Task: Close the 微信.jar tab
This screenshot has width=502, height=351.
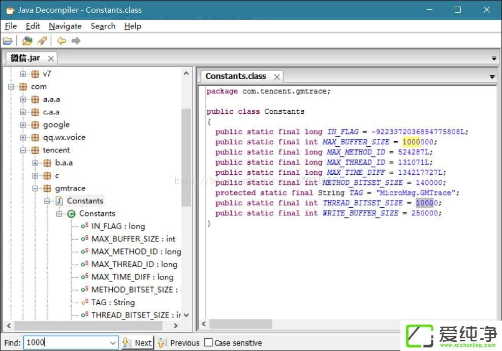Action: 51,58
